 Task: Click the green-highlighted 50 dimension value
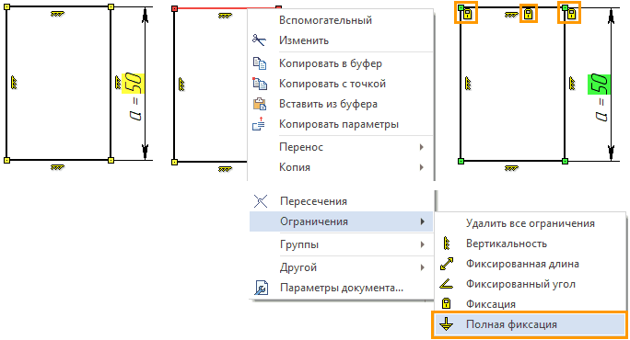coord(599,85)
